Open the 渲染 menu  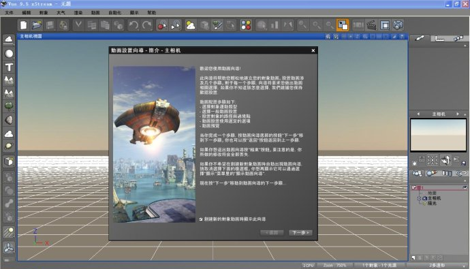[78, 12]
